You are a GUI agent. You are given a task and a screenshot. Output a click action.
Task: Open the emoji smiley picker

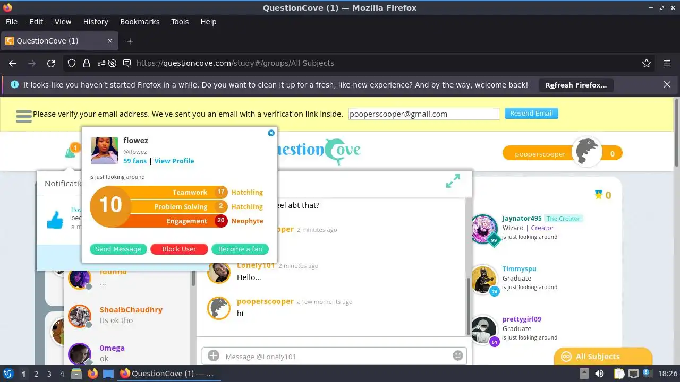point(457,355)
